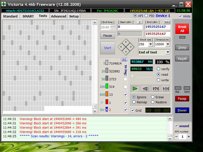Toggle the red over-600 ms to-log checkbox
Screen dimensions: 203x152
[x=125, y=103]
